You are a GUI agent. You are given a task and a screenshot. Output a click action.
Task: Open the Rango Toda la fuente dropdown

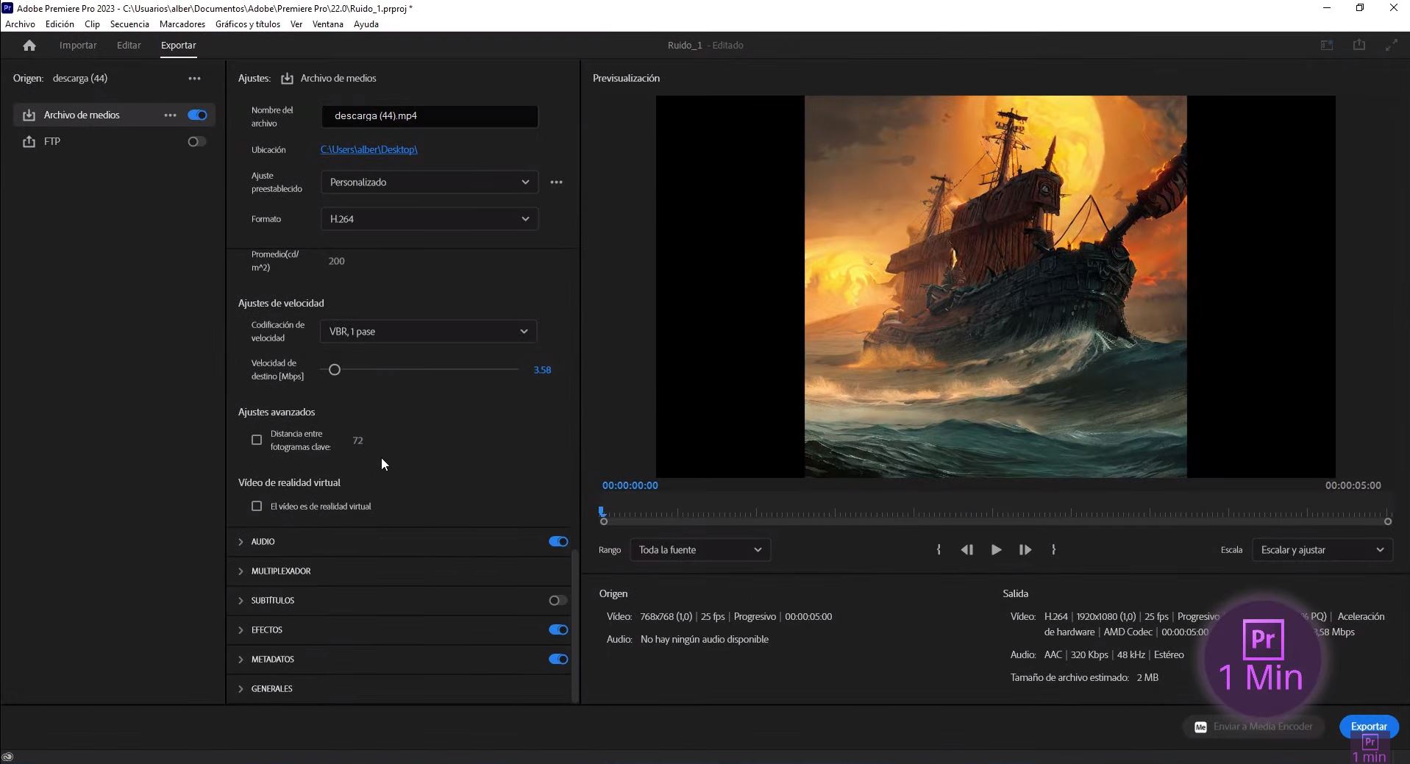(700, 549)
